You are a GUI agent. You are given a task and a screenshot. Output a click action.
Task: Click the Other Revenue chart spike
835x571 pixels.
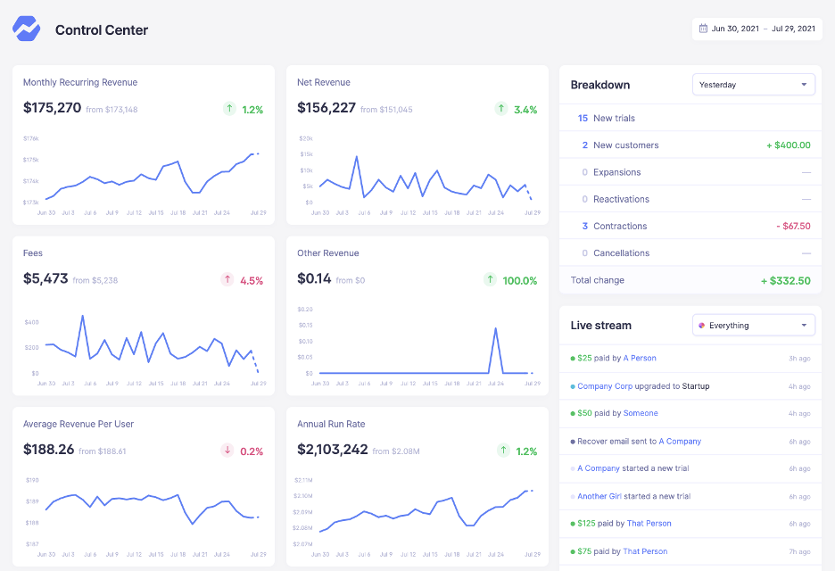(495, 330)
